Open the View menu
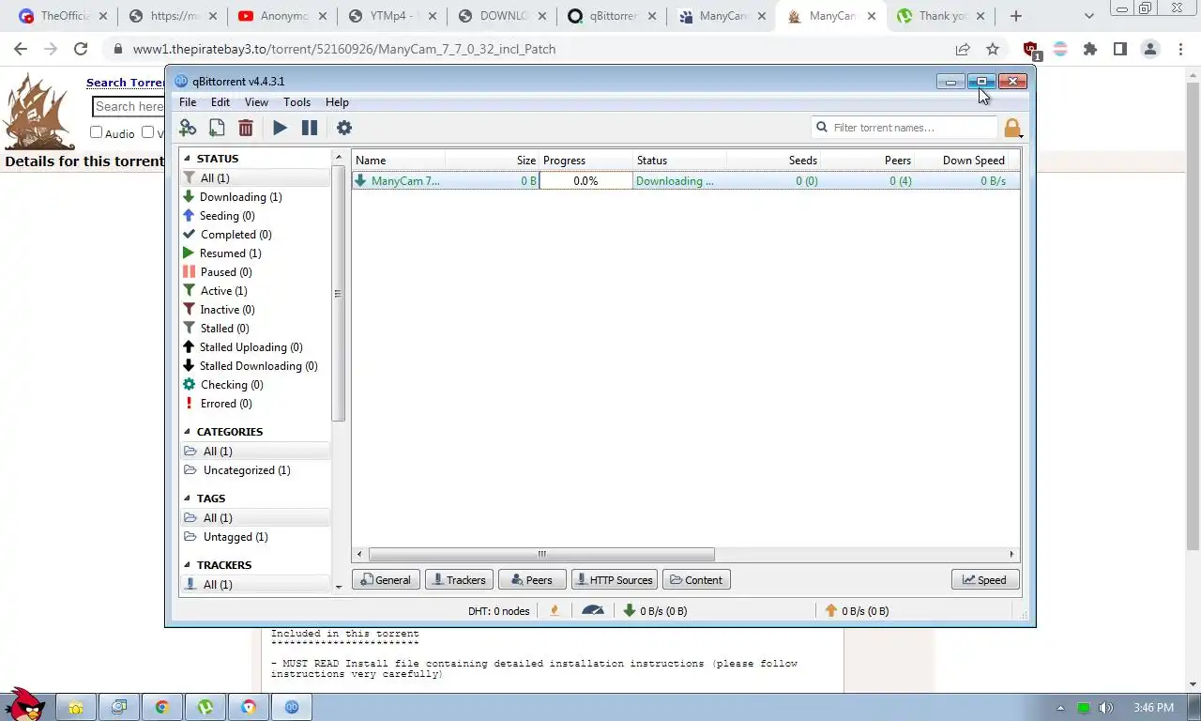This screenshot has height=721, width=1201. coord(256,102)
